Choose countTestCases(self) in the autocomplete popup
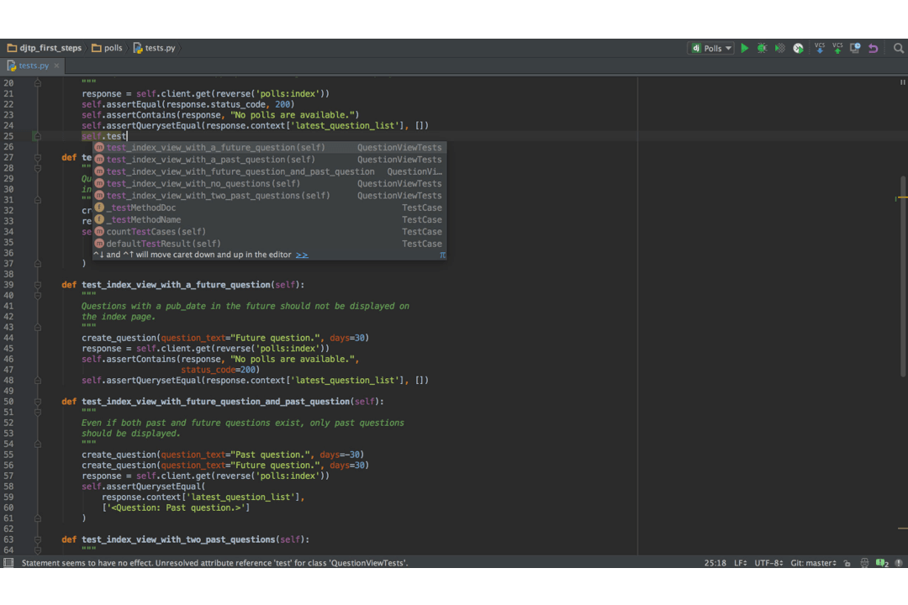The width and height of the screenshot is (908, 605). tap(156, 232)
